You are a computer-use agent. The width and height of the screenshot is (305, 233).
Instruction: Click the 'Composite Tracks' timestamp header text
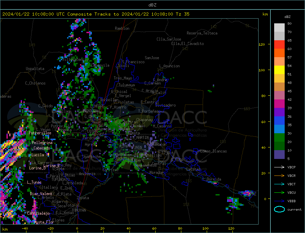coord(95,14)
